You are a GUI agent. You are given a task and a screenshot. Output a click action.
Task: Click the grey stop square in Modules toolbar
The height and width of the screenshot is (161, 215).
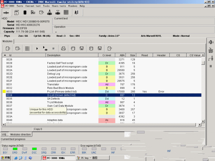(54, 48)
